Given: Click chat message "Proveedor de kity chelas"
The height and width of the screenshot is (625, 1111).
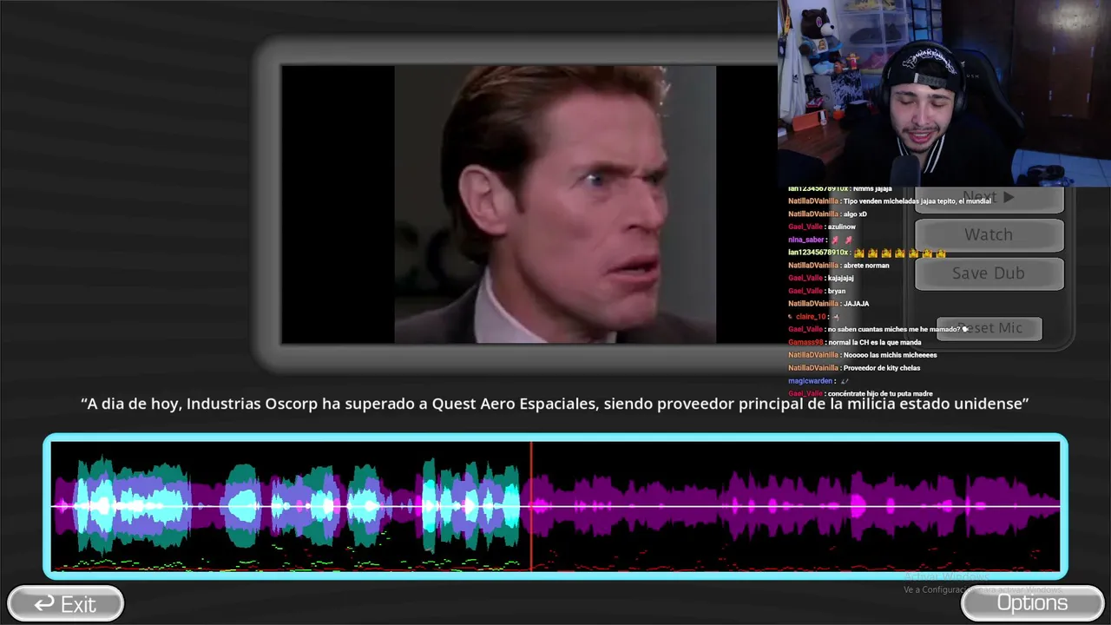Looking at the screenshot, I should [x=882, y=368].
